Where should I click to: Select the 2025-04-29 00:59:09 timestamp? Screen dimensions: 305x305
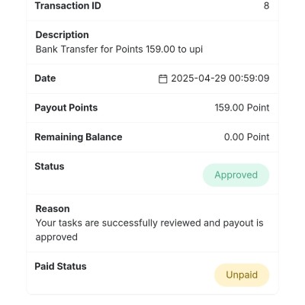pyautogui.click(x=220, y=79)
